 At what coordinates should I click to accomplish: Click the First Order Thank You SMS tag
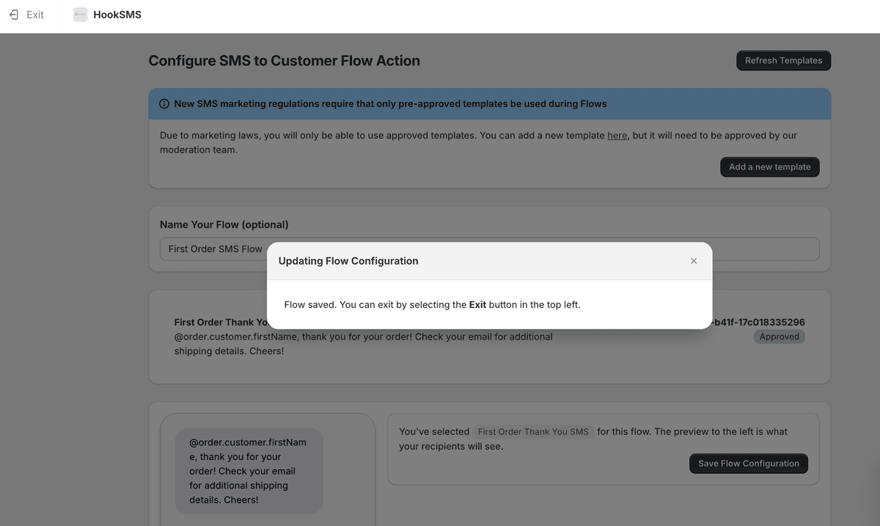pos(532,432)
